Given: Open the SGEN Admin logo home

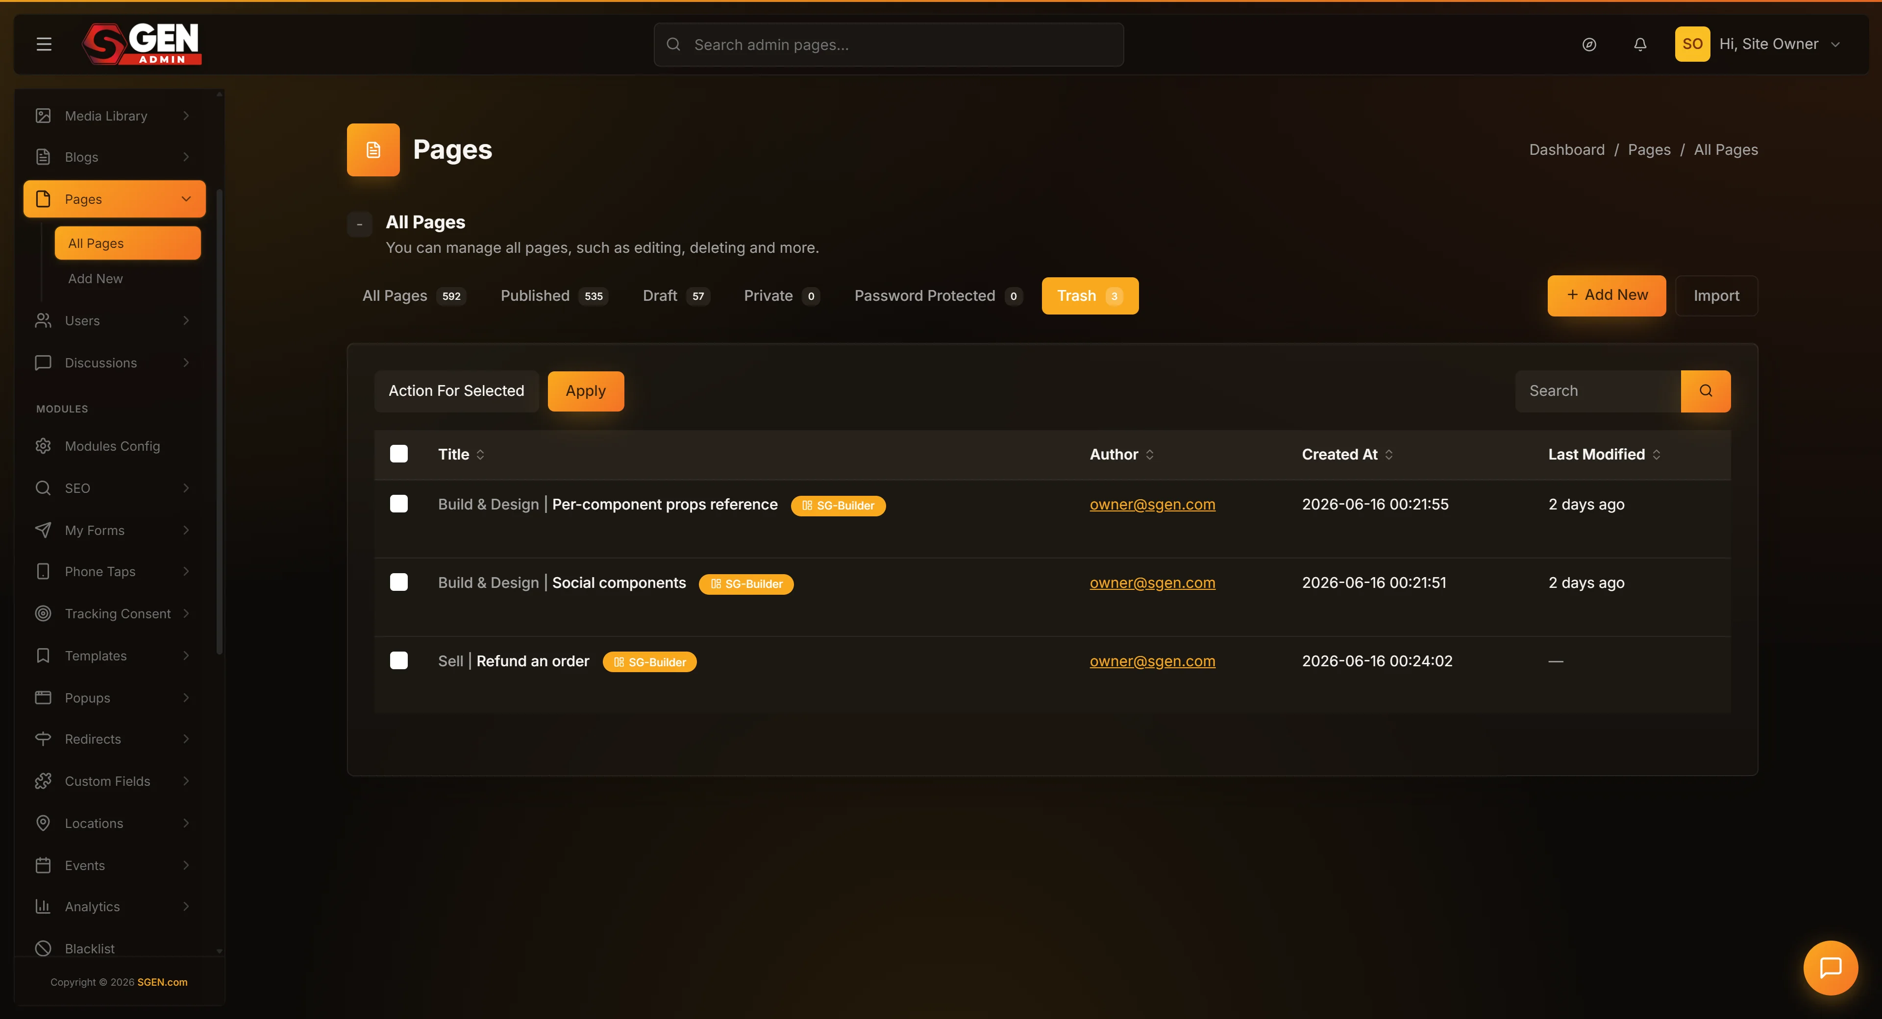Looking at the screenshot, I should pos(142,44).
